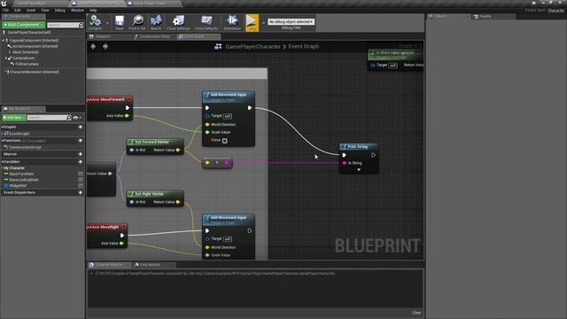Select the FollowCamera component
The image size is (567, 319).
[x=27, y=64]
